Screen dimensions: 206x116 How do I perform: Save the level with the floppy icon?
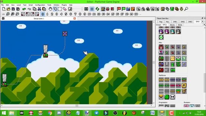coord(13,9)
